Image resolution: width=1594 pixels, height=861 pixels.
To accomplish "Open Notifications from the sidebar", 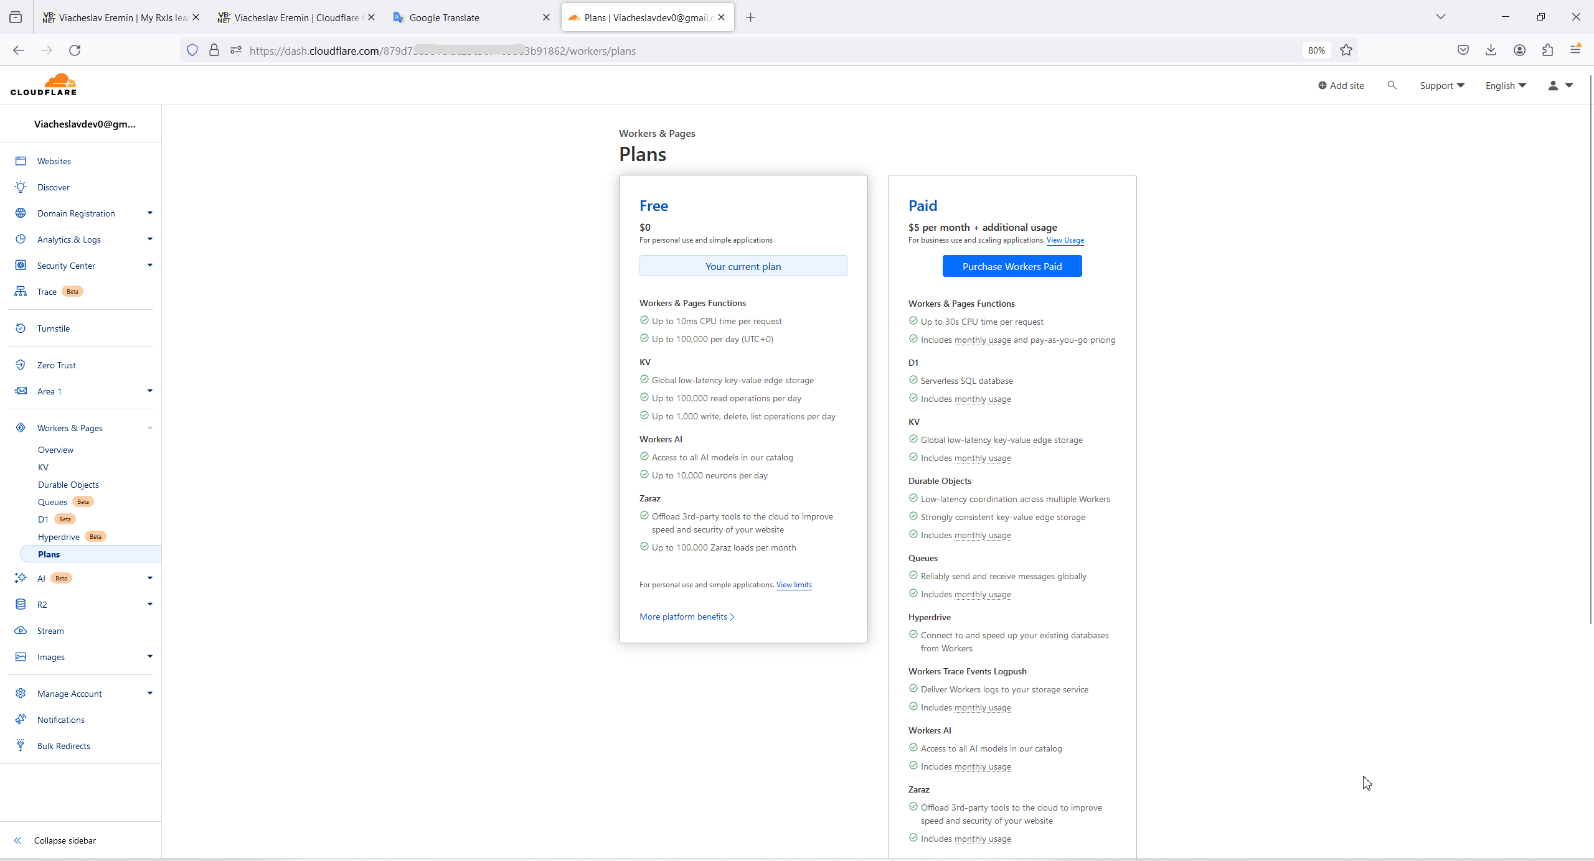I will point(60,720).
